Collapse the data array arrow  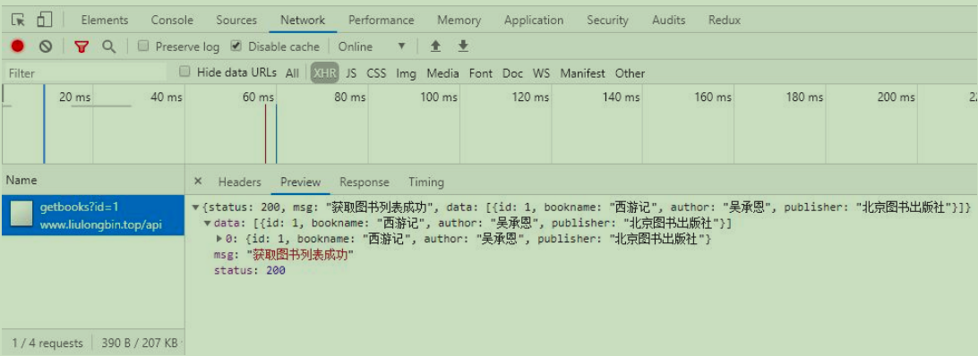[x=208, y=224]
